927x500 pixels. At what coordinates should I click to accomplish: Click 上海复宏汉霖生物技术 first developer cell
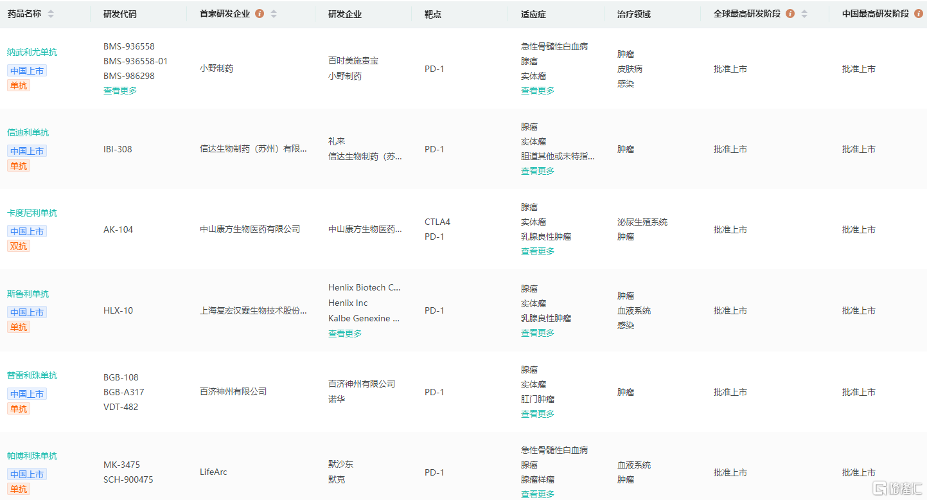point(253,310)
